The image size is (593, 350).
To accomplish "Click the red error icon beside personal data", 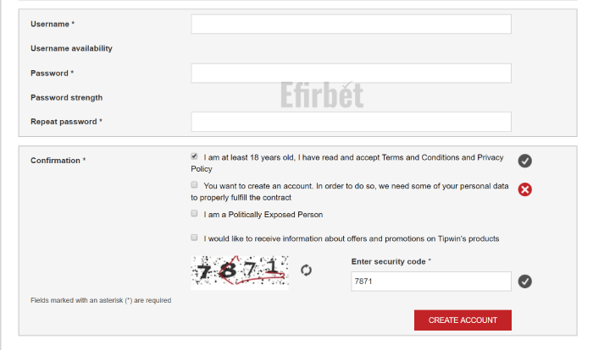I will (525, 189).
